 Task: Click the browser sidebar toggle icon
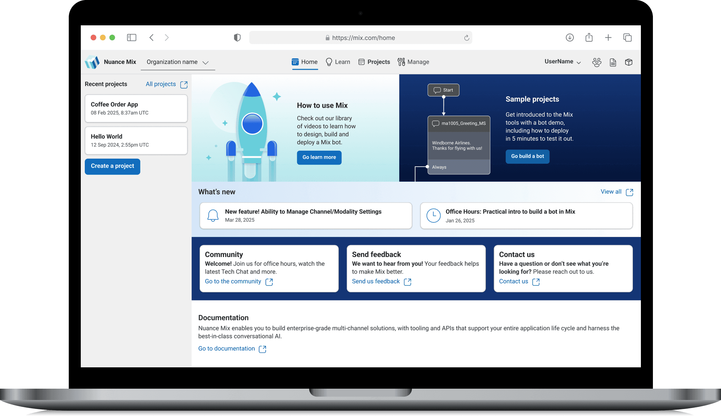click(132, 38)
